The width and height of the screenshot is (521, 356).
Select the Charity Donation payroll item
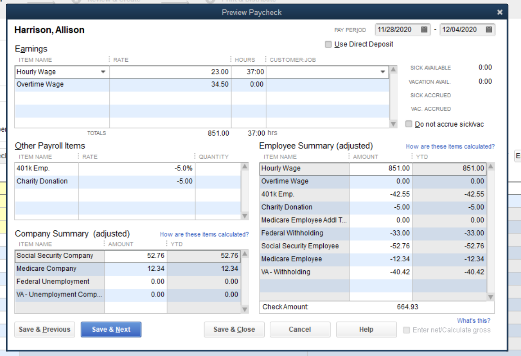[x=47, y=181]
